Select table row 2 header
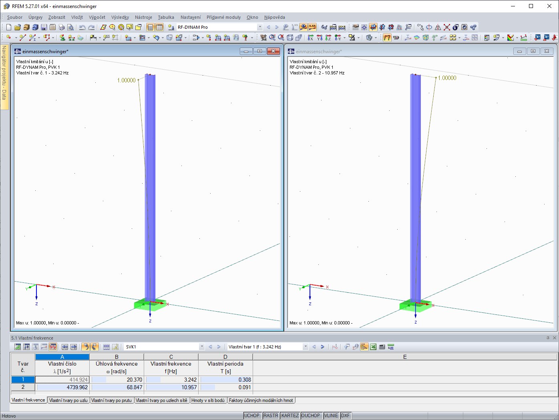559x420 pixels. pyautogui.click(x=23, y=387)
